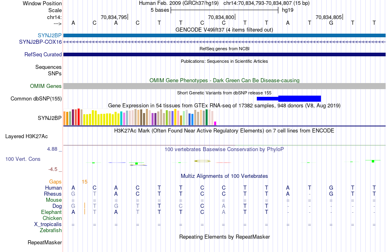Select the Elephant species label
Screen dimensions: 386x252
coord(52,212)
